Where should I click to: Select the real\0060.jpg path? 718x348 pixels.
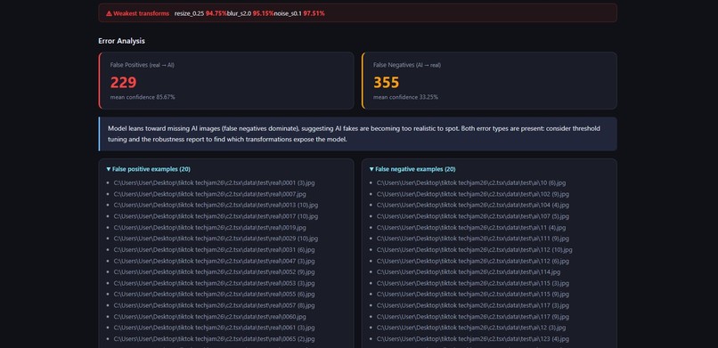[209, 317]
